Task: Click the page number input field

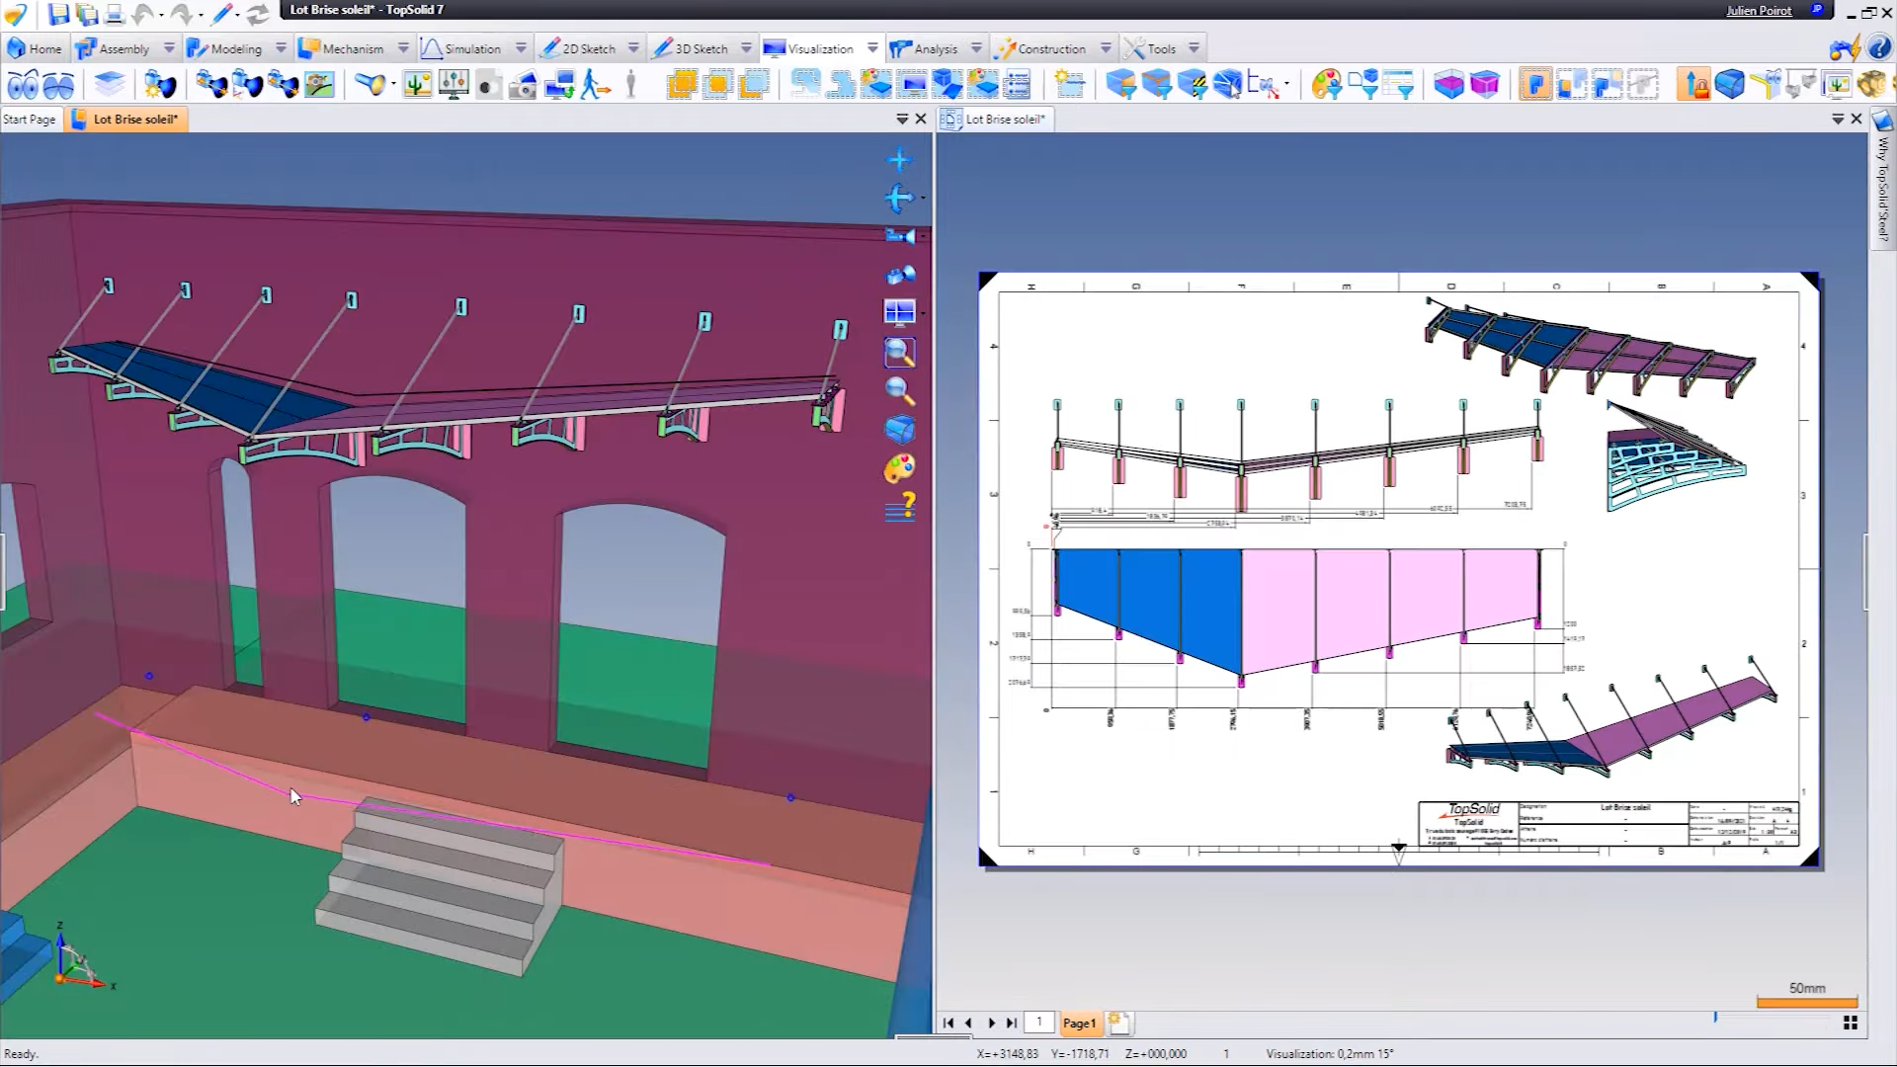Action: (1038, 1024)
